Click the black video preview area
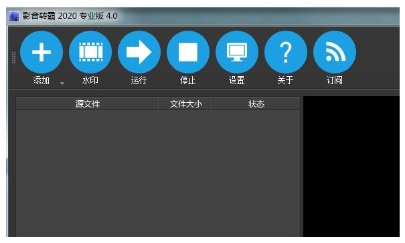 [x=351, y=166]
